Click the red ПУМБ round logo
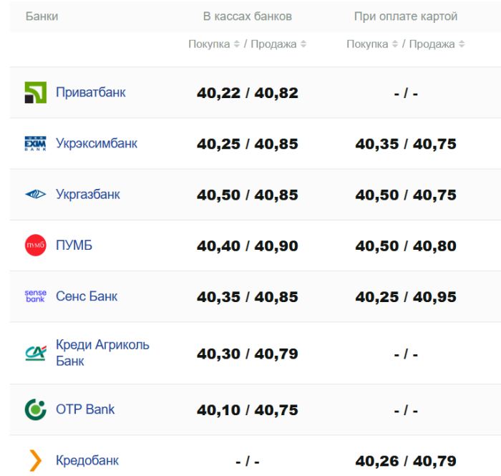501x476 pixels. [x=35, y=246]
